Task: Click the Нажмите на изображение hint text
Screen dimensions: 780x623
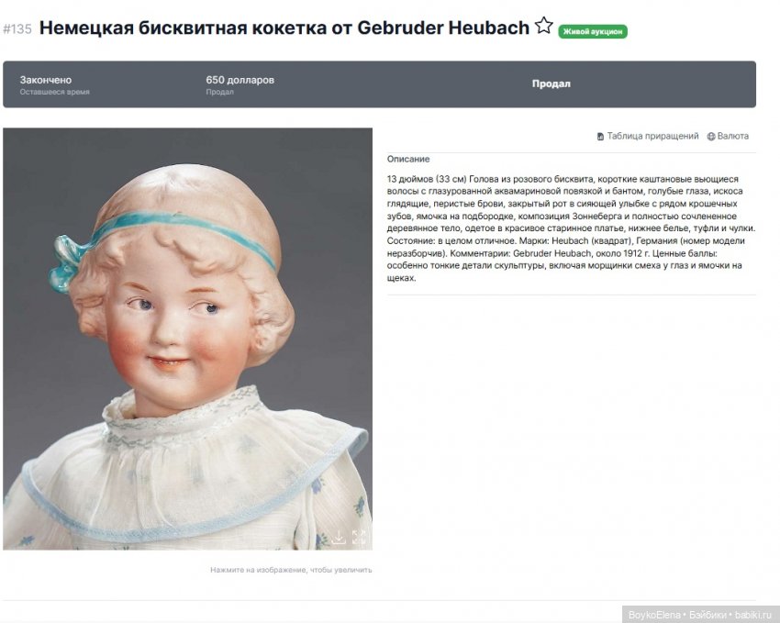Action: [291, 570]
